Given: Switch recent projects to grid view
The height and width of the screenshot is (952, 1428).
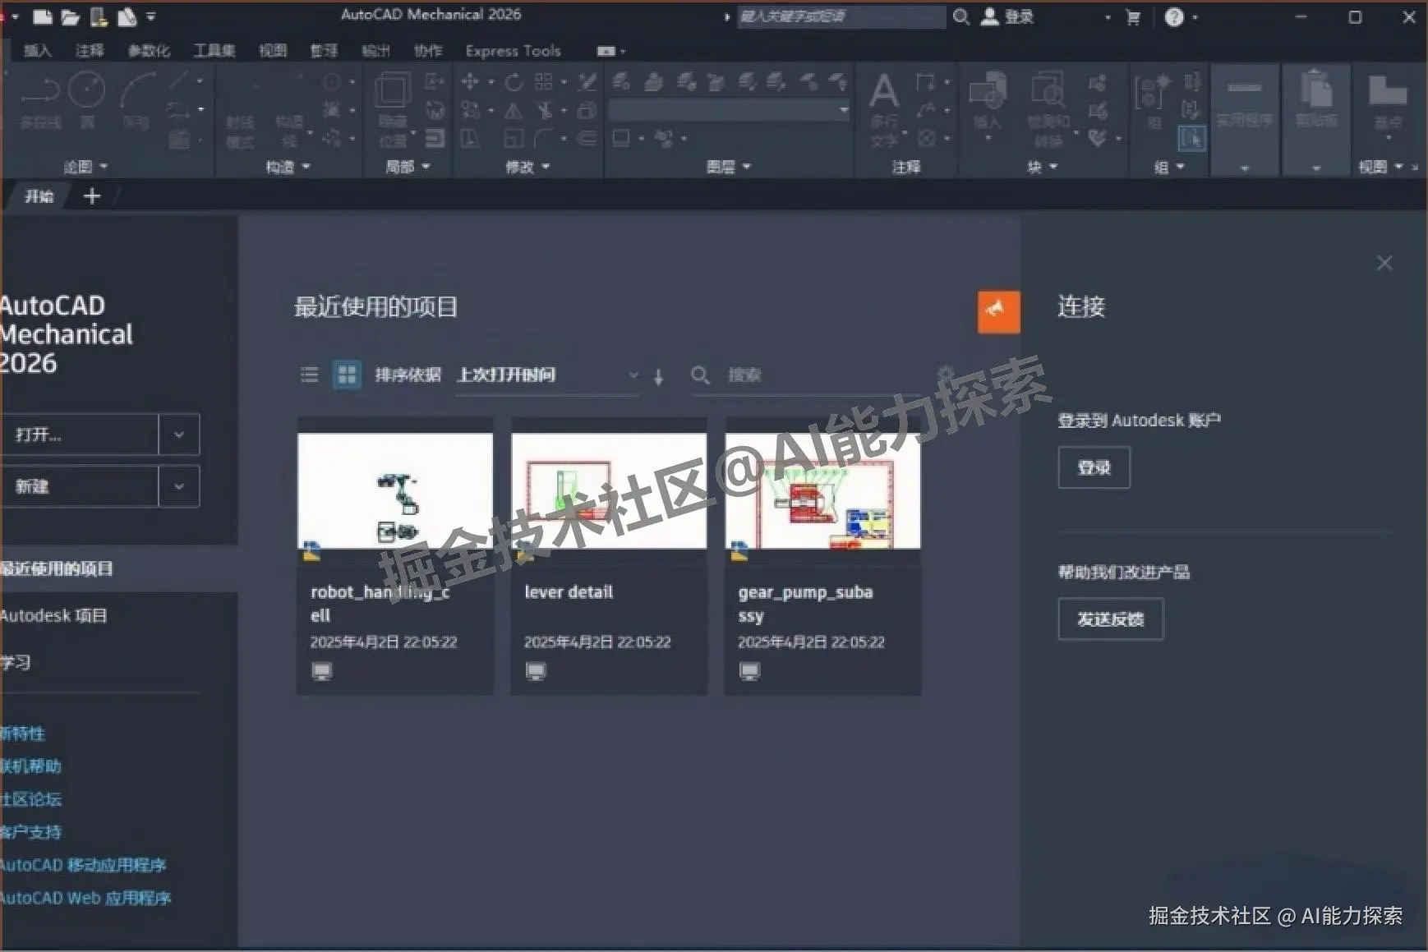Looking at the screenshot, I should pyautogui.click(x=347, y=375).
